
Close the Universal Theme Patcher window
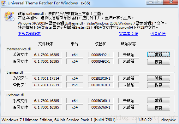171,2
